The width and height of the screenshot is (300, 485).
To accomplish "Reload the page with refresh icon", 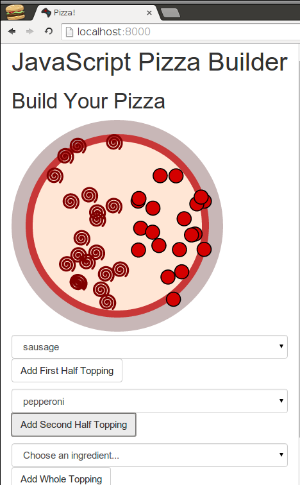I will point(49,31).
